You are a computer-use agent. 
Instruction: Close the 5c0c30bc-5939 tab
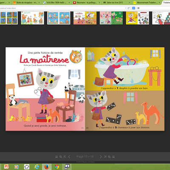pyautogui.click(x=69, y=3)
